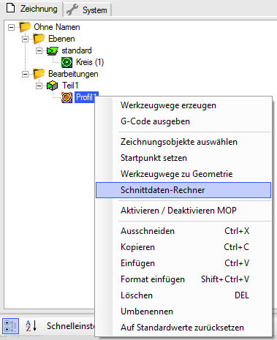Choose Aktivieren / Deaktivieren MOP
This screenshot has width=277, height=340.
(x=183, y=211)
